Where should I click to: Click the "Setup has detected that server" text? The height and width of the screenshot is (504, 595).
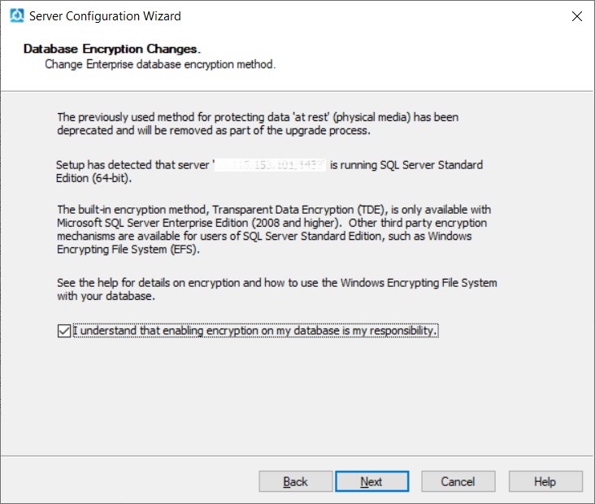[x=132, y=165]
